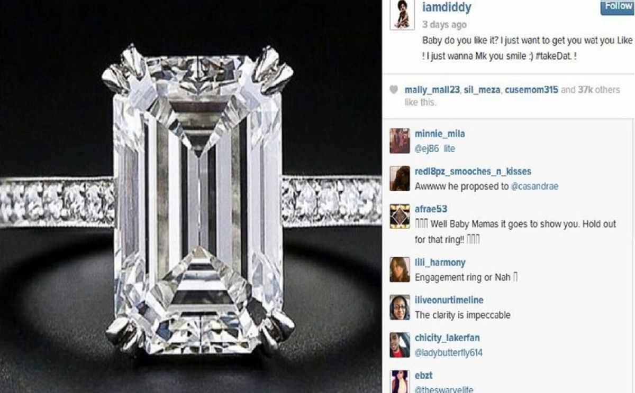635x393 pixels.
Task: Open redl8pz_smooches_n_kisses avatar
Action: click(400, 179)
